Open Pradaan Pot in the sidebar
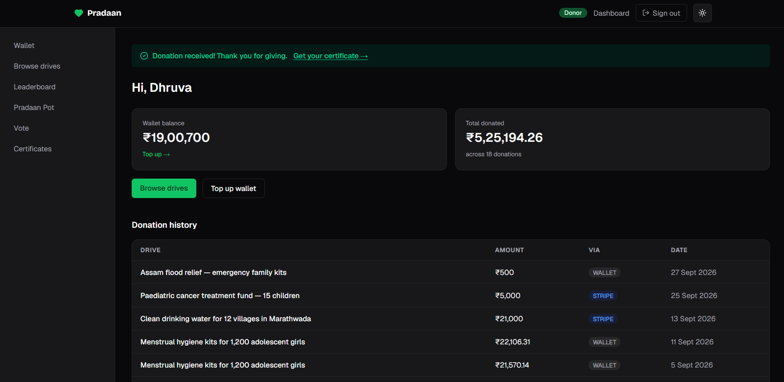The height and width of the screenshot is (382, 784). 34,107
